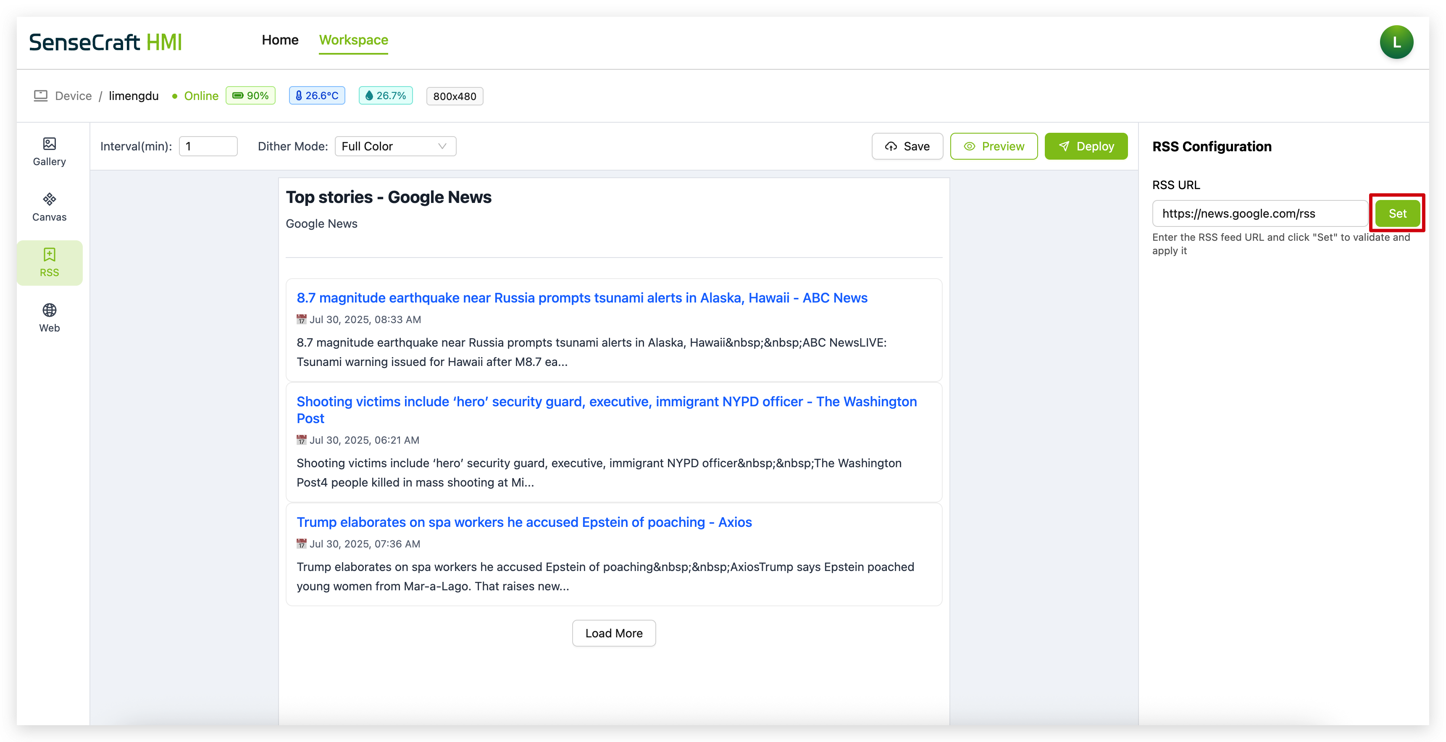Open the Trump spa workers Axios link
This screenshot has height=742, width=1446.
coord(524,523)
